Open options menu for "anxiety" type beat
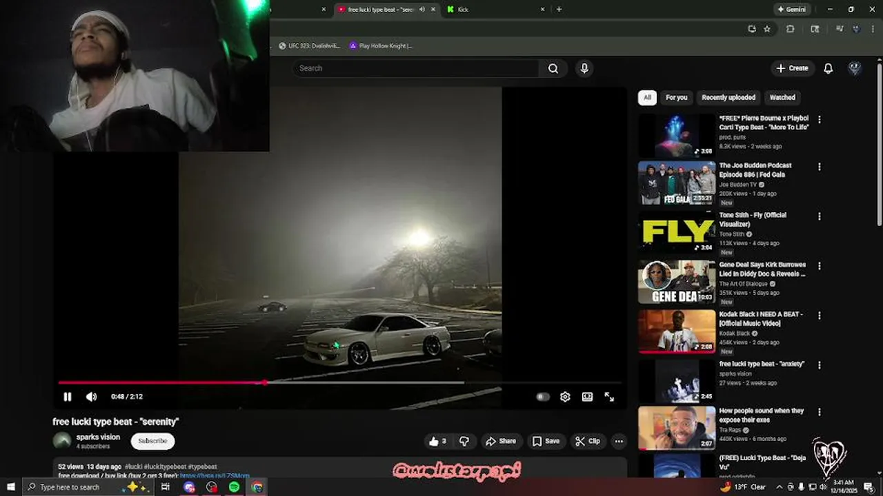Viewport: 883px width, 496px height. (819, 365)
